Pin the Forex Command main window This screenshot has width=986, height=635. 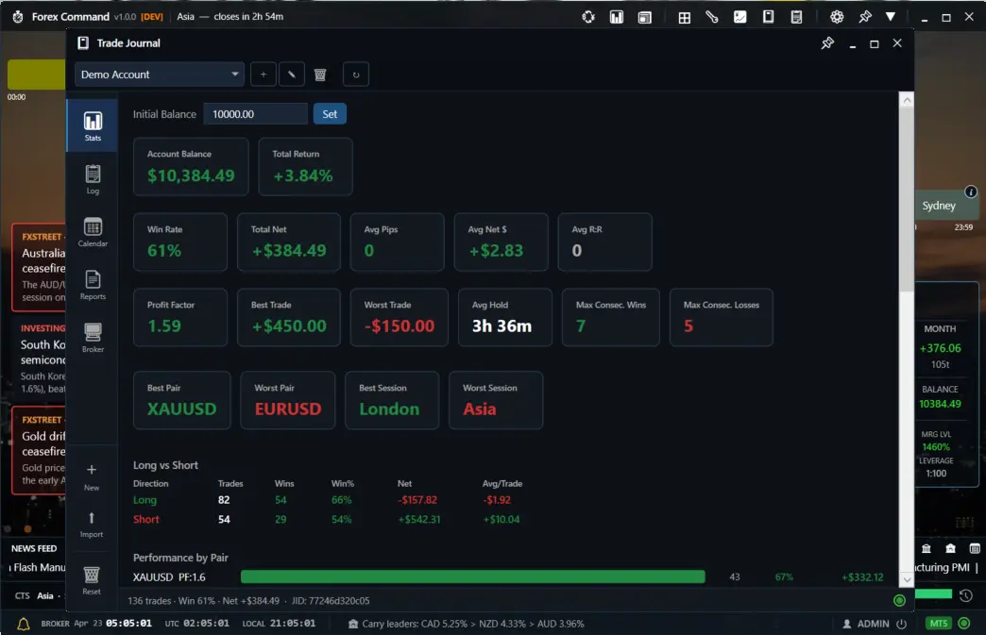tap(864, 17)
